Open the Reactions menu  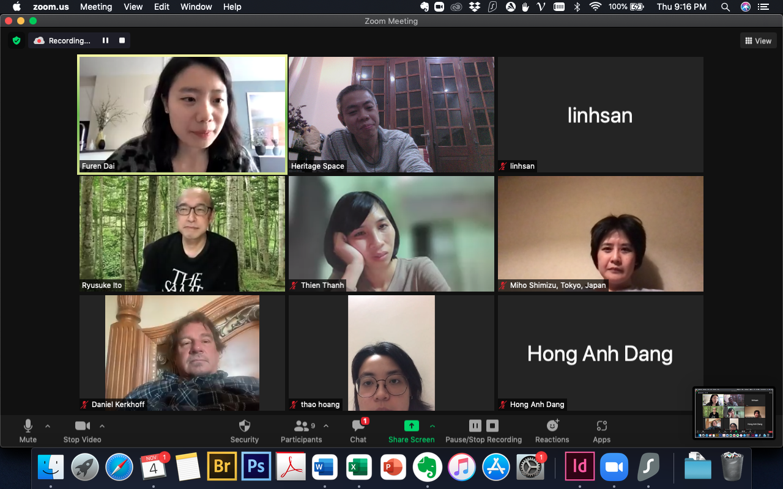552,426
